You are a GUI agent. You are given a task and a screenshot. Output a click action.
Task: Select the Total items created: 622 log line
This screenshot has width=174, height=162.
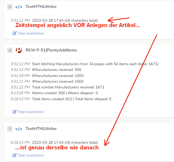point(61,99)
